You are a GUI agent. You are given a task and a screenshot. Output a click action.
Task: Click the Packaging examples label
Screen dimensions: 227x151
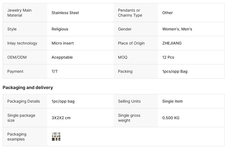[17, 137]
